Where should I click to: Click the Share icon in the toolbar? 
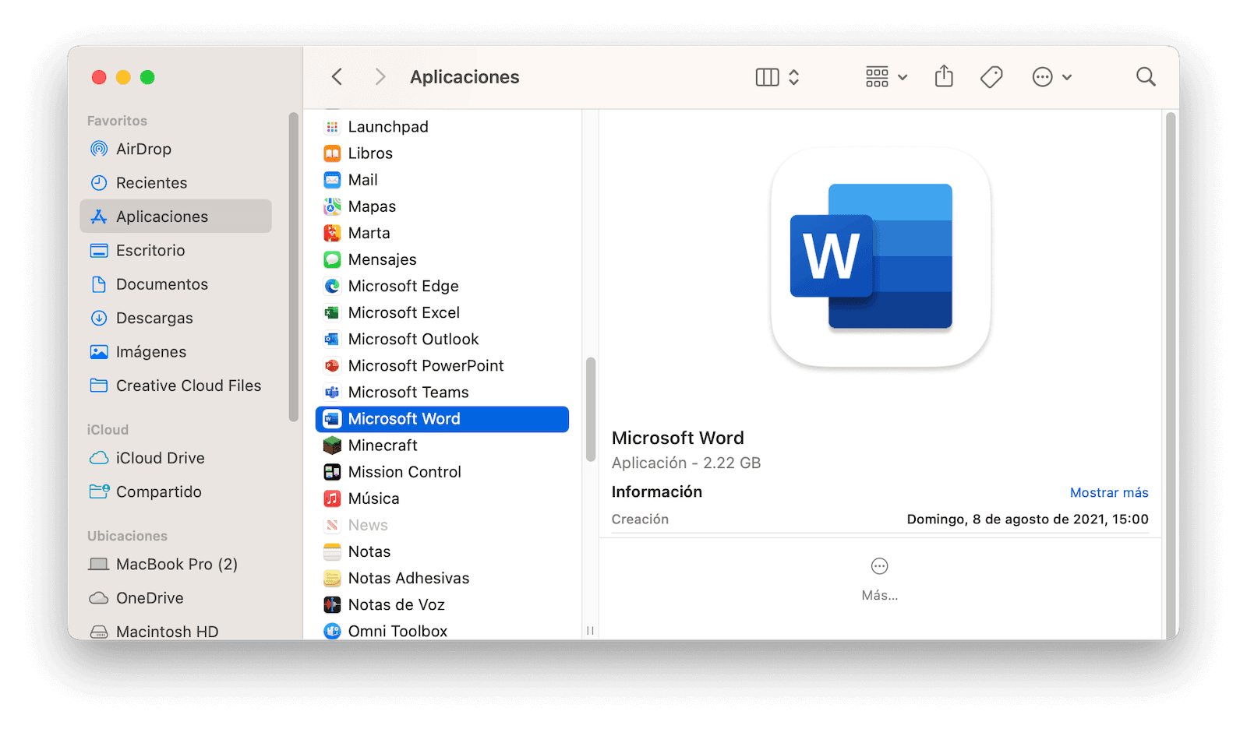[944, 76]
